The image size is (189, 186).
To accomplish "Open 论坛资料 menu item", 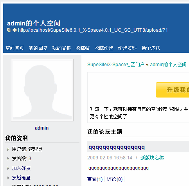I will click(x=127, y=48).
